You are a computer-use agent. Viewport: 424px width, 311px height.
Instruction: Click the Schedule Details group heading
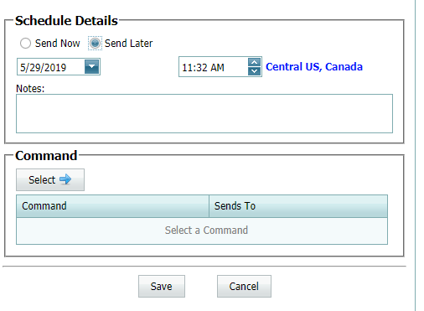point(66,21)
